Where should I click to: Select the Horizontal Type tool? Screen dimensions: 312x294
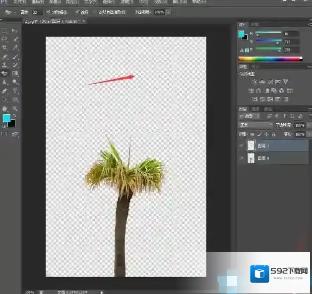pyautogui.click(x=15, y=91)
